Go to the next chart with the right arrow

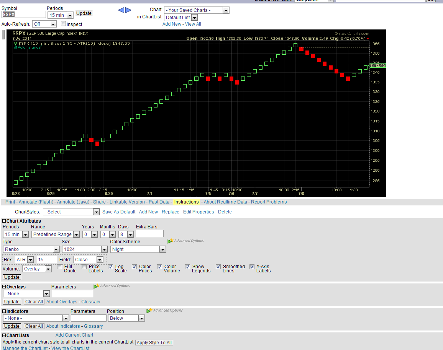pyautogui.click(x=128, y=10)
